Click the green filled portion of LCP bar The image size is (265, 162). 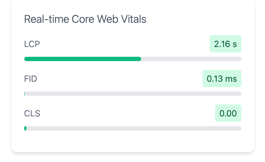83,59
